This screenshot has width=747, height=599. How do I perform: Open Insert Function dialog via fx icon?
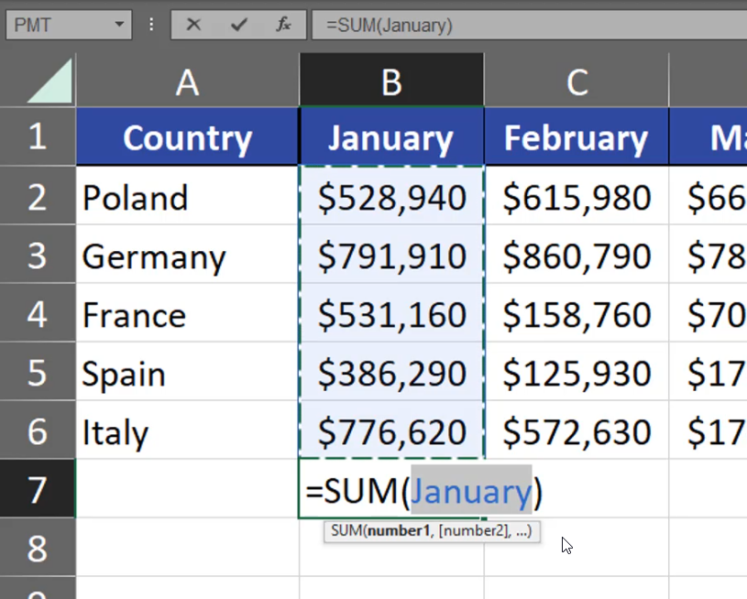click(284, 25)
